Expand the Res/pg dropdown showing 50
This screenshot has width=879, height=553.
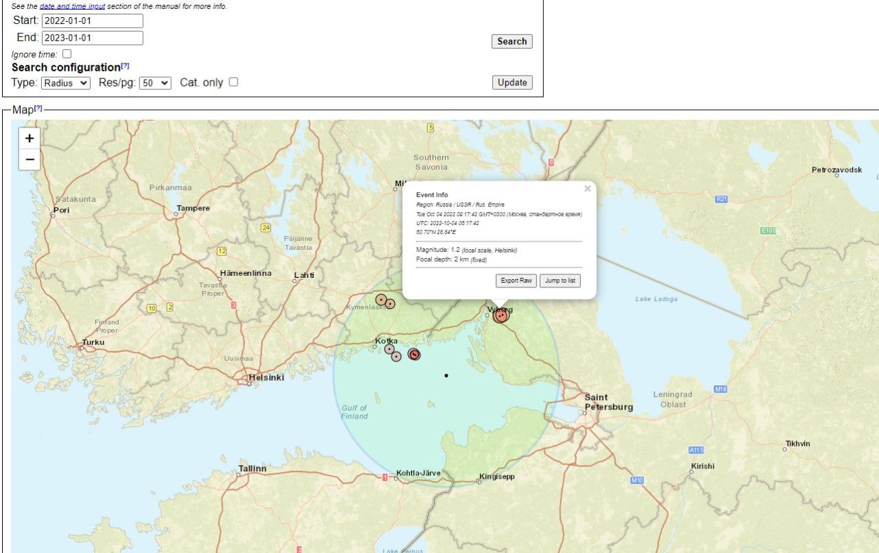pyautogui.click(x=155, y=83)
